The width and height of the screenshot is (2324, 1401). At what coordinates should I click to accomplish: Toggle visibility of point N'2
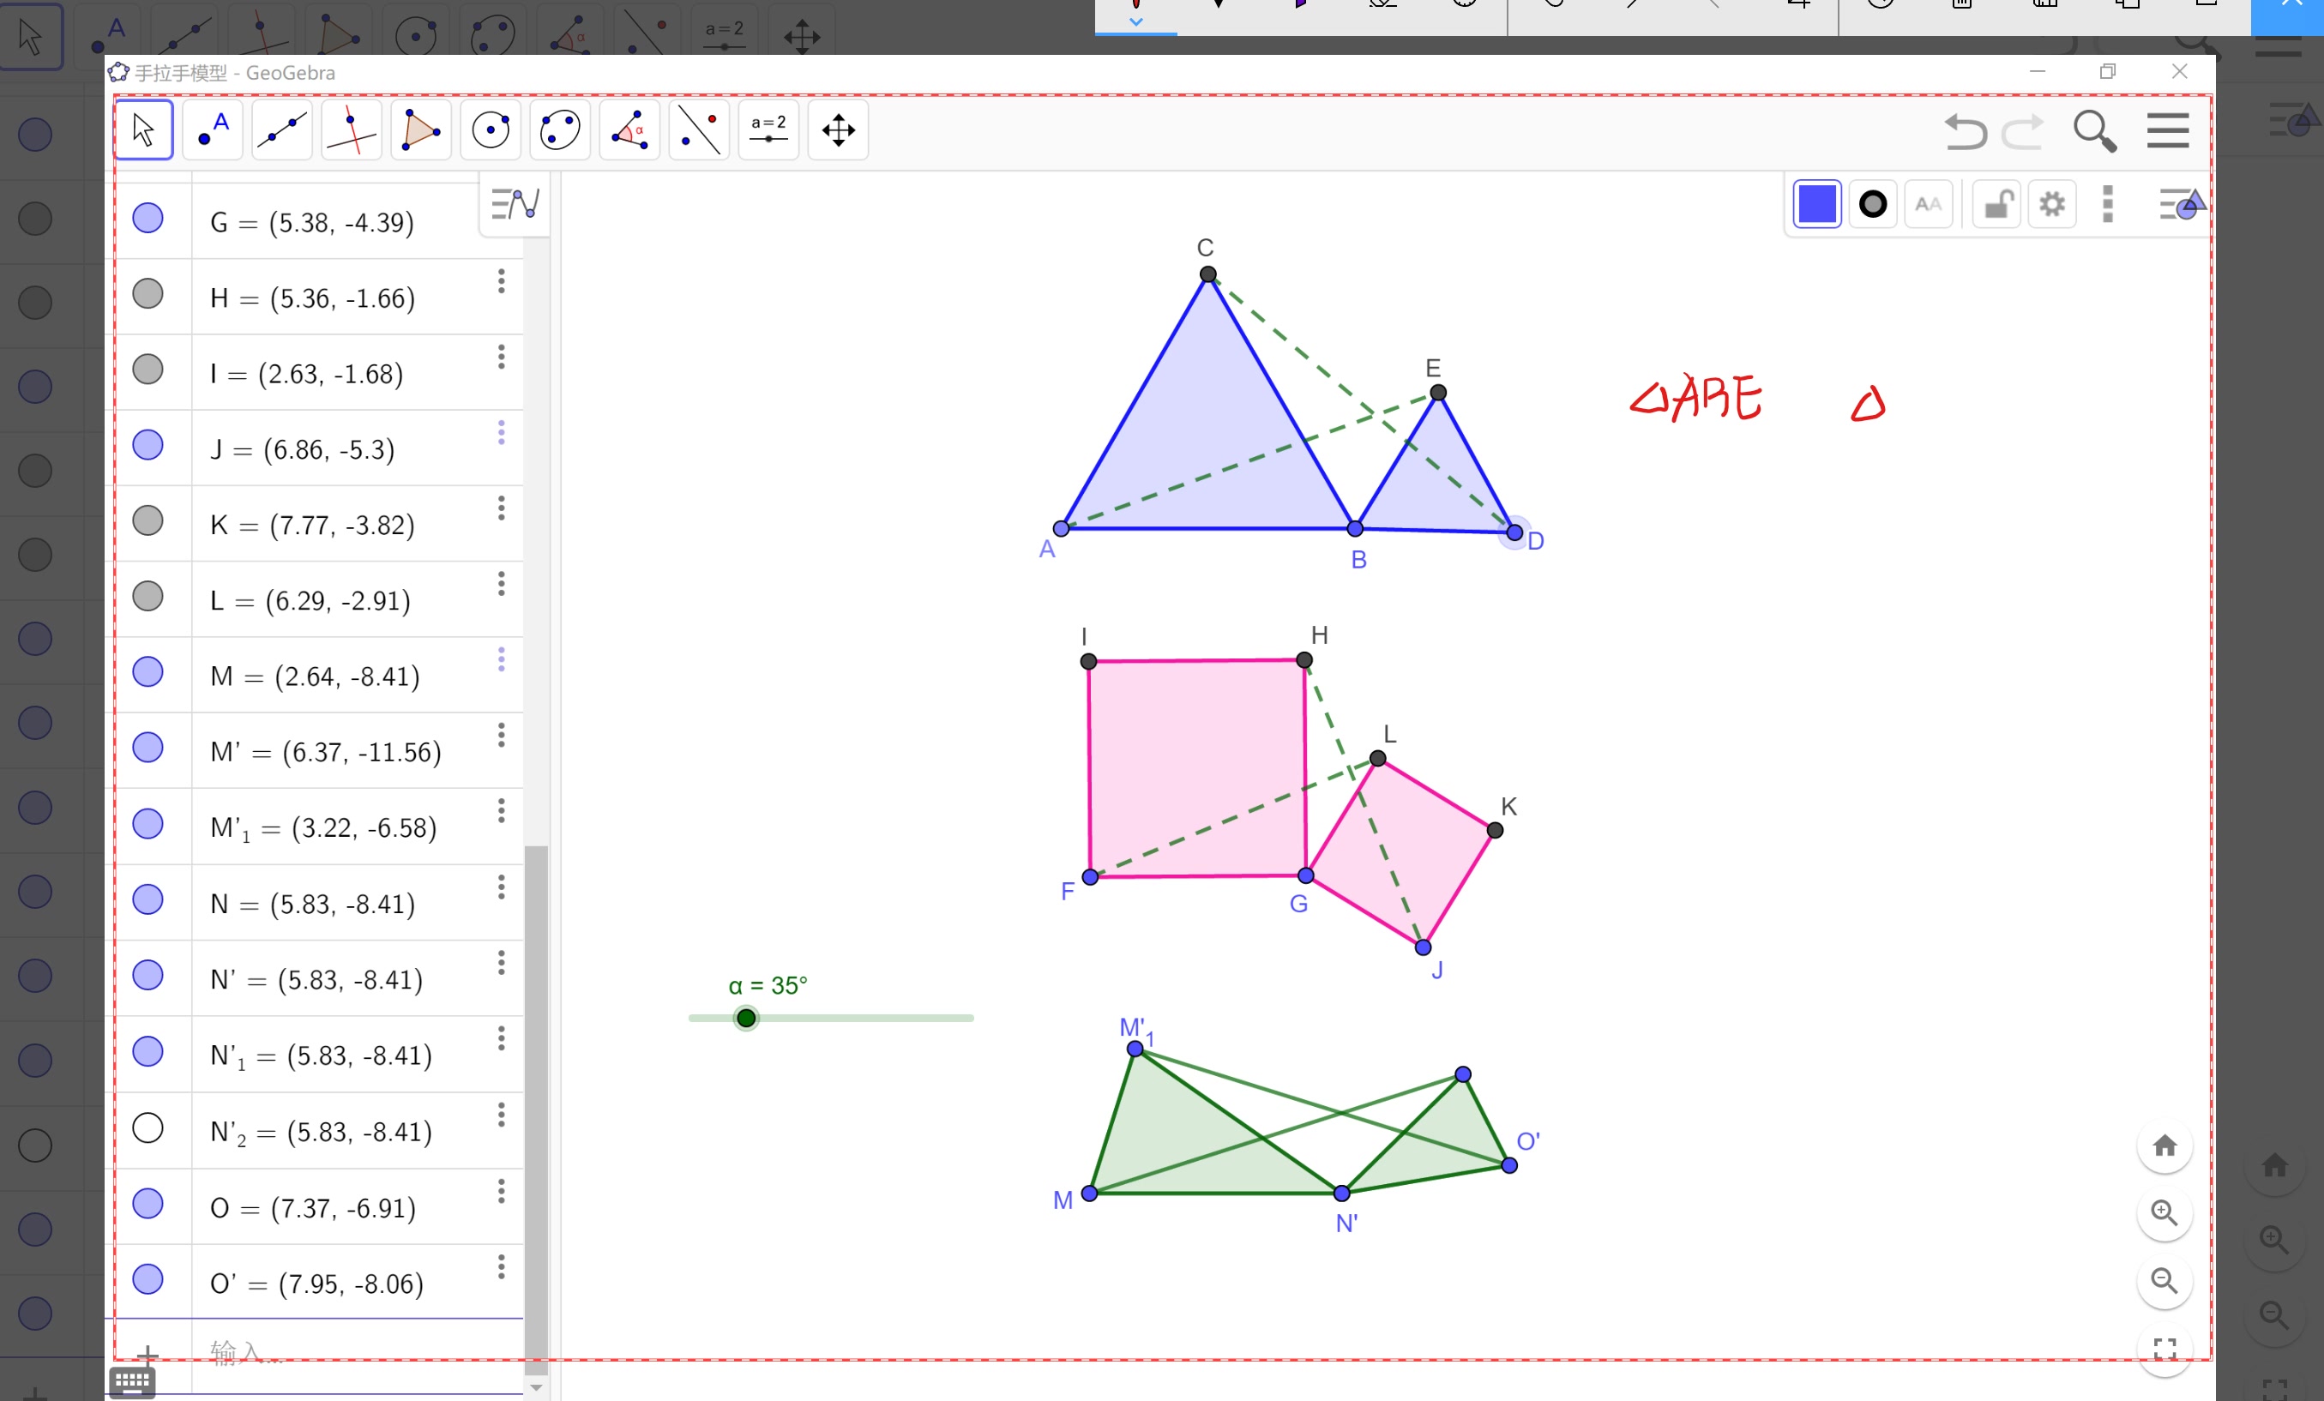click(148, 1127)
